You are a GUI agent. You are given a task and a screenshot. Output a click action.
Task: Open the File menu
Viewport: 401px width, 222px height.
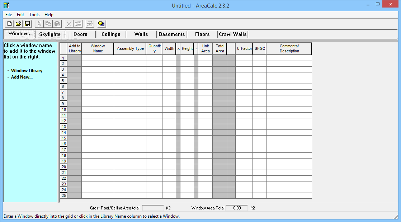tap(9, 15)
